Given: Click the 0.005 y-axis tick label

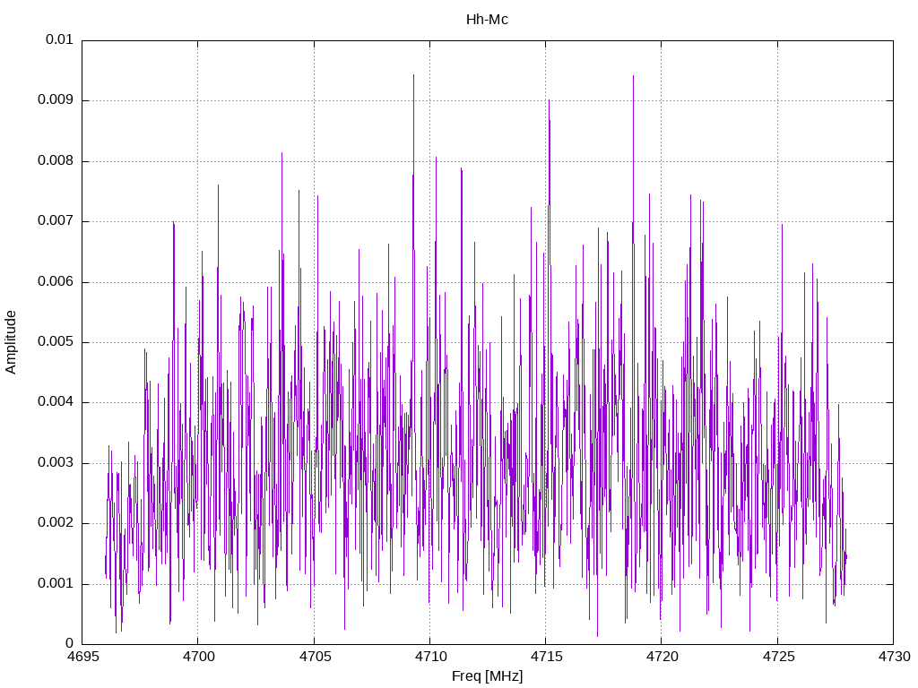Looking at the screenshot, I should pos(56,341).
